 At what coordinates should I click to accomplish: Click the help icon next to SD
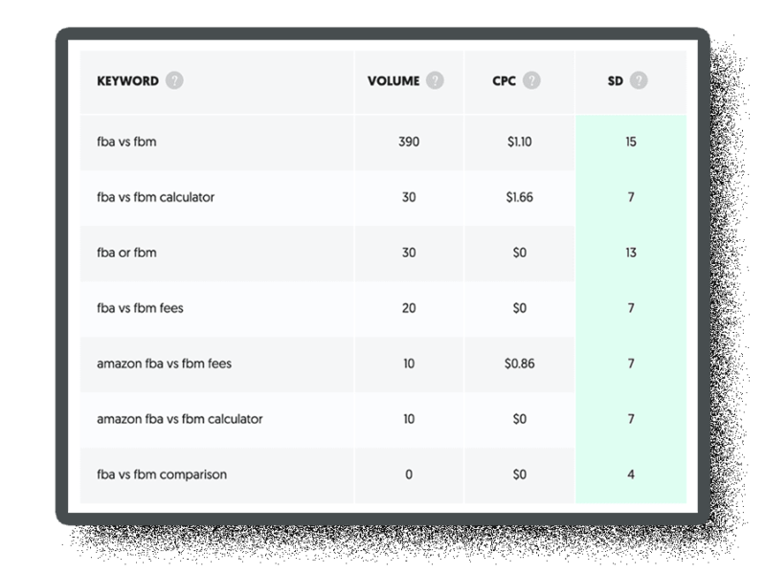(639, 80)
